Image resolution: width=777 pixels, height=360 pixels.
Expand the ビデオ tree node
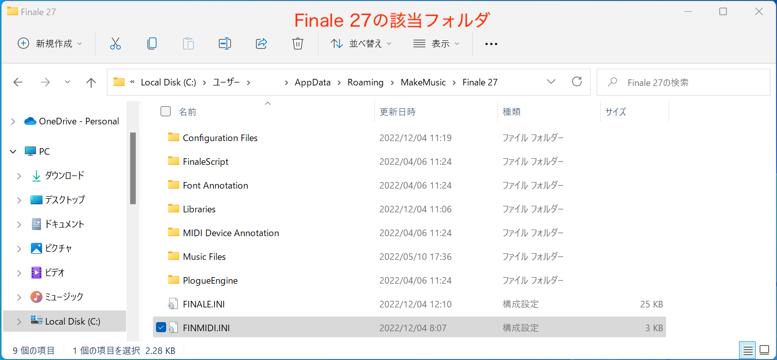[x=19, y=273]
